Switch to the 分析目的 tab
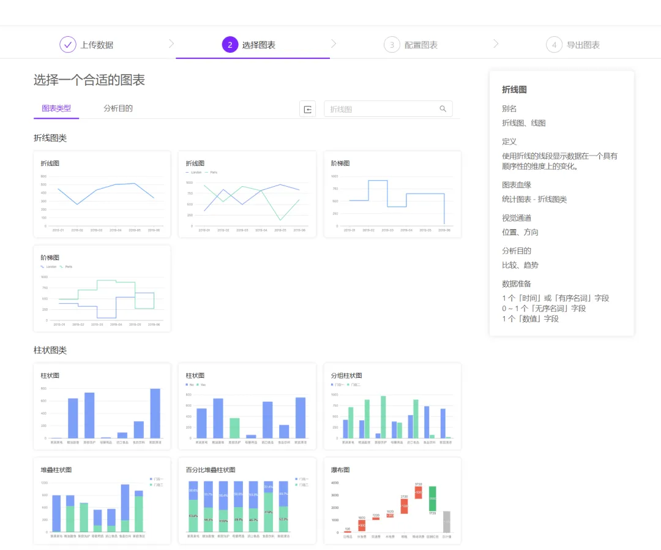661x550 pixels. click(x=118, y=108)
